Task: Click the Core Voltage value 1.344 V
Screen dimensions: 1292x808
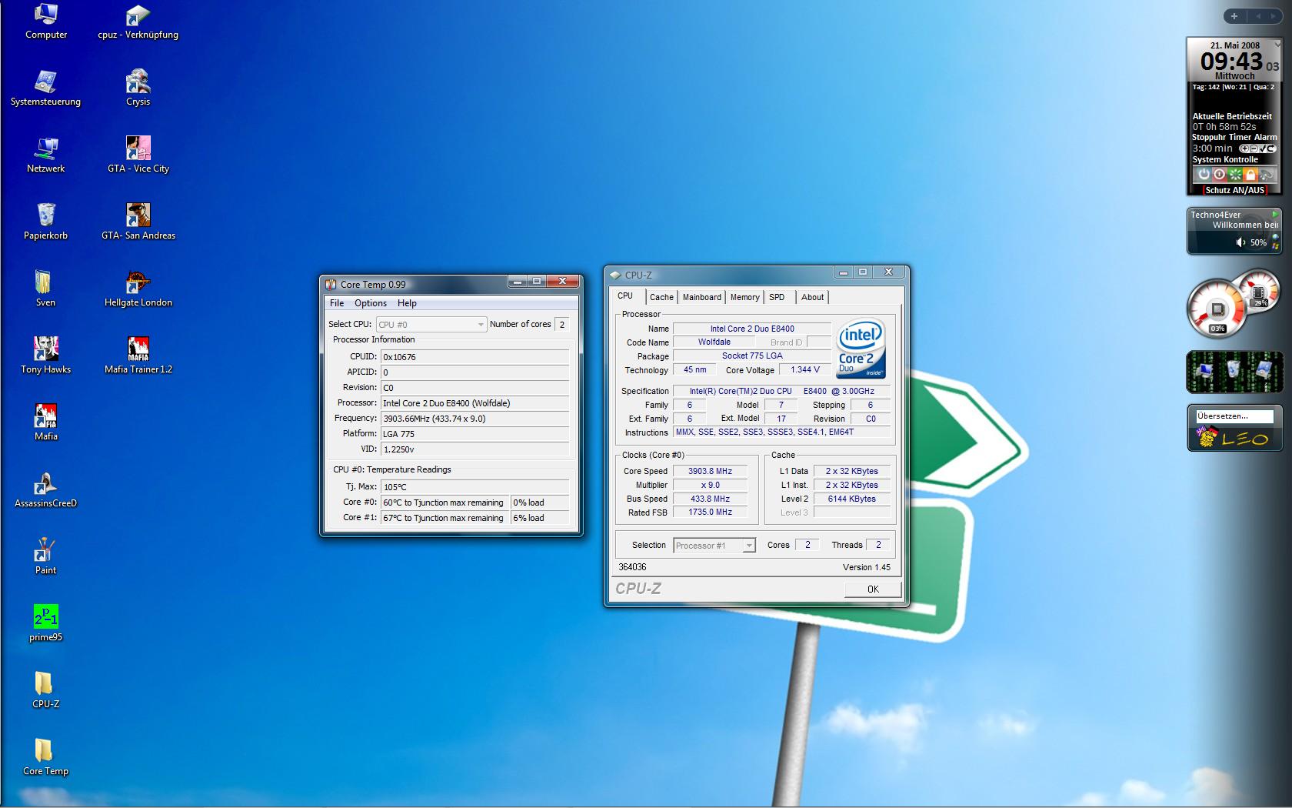Action: [x=805, y=369]
